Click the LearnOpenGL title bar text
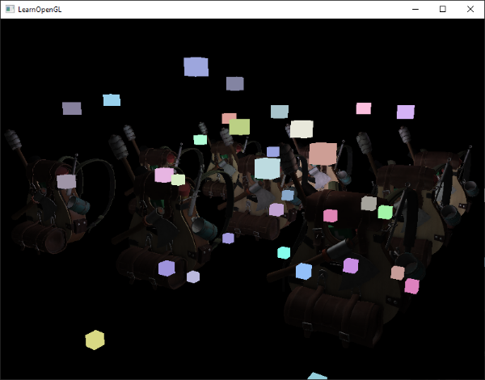 [40, 9]
